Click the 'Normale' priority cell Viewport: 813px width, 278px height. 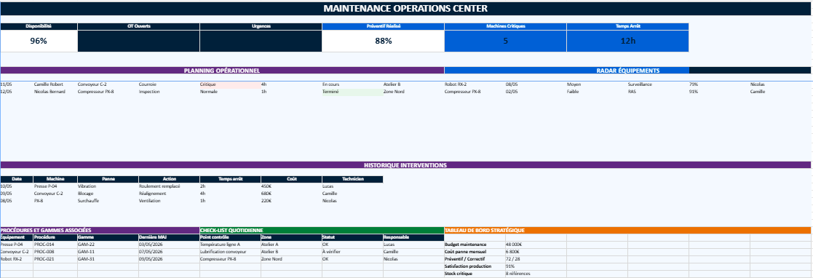click(x=230, y=92)
